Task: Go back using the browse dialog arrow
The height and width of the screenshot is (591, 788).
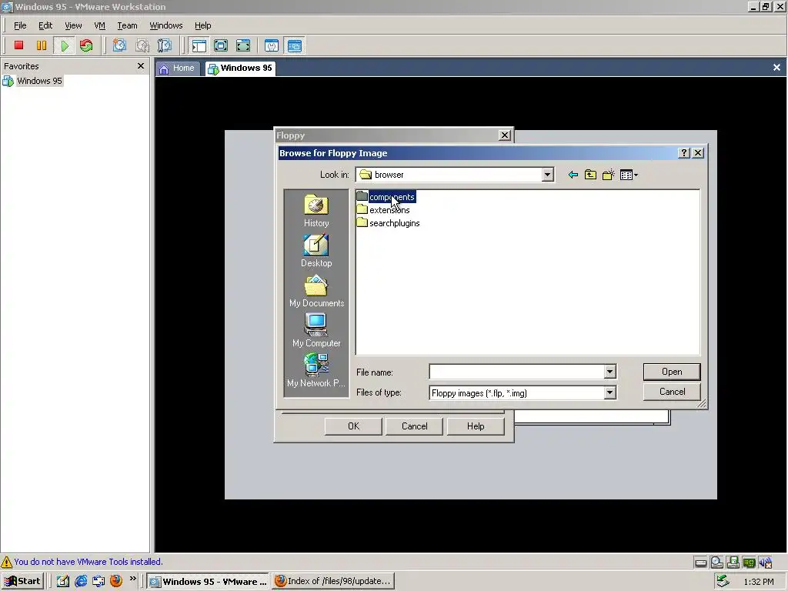Action: coord(573,175)
